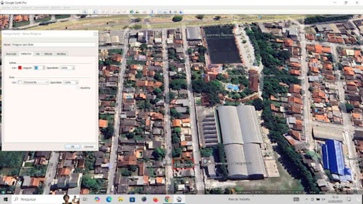Open the Medidas tab
Viewport: 363px width, 204px height.
[x=61, y=54]
